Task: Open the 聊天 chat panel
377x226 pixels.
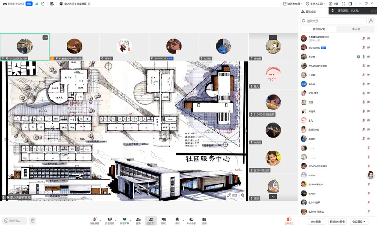Action: [163, 219]
